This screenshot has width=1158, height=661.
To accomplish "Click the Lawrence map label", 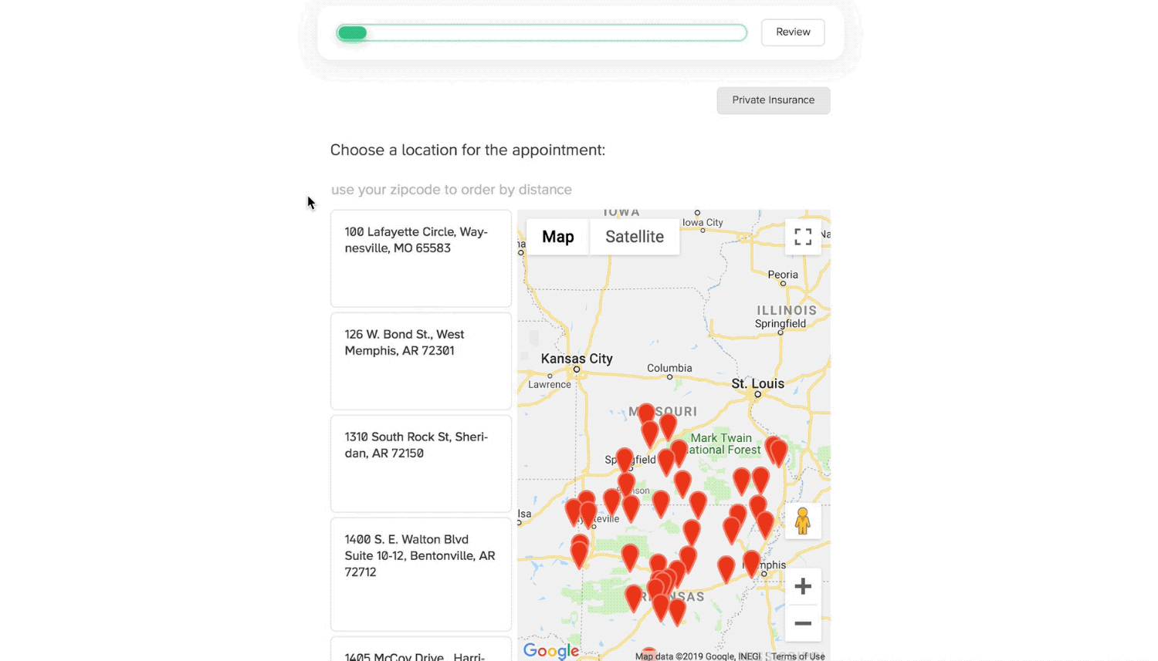I will [550, 384].
